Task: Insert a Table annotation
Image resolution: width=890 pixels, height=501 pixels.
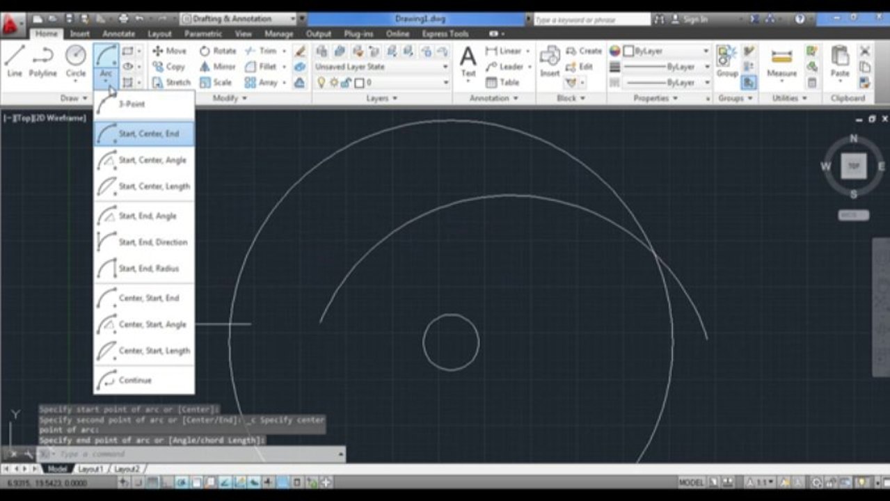Action: (x=502, y=82)
